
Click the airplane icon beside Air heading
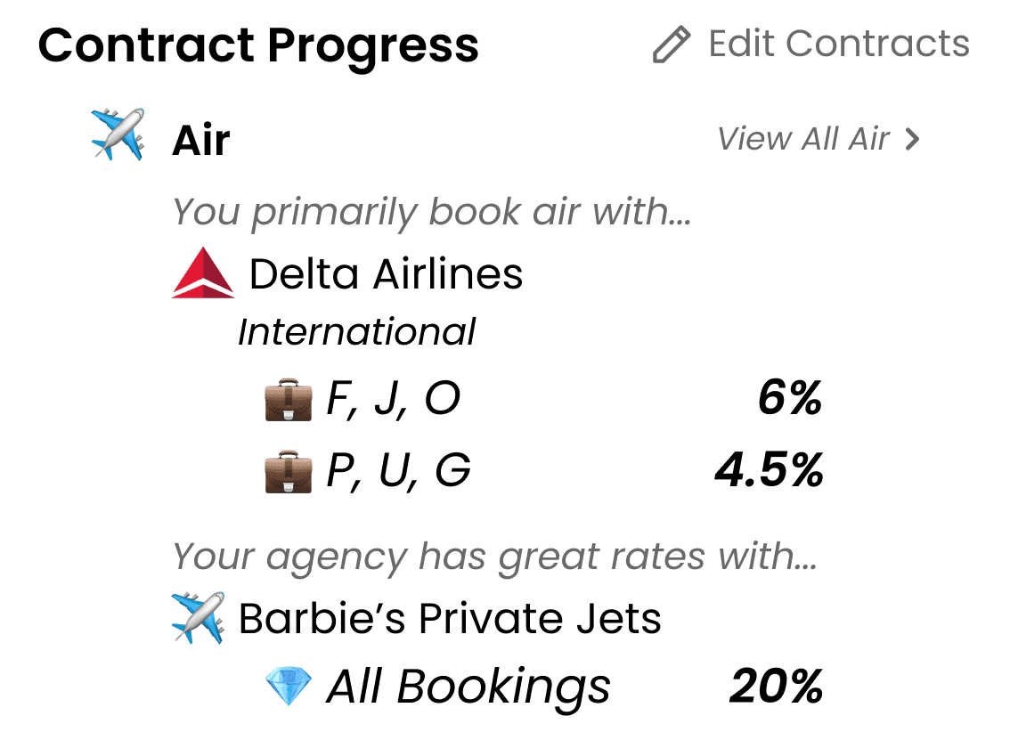coord(118,134)
